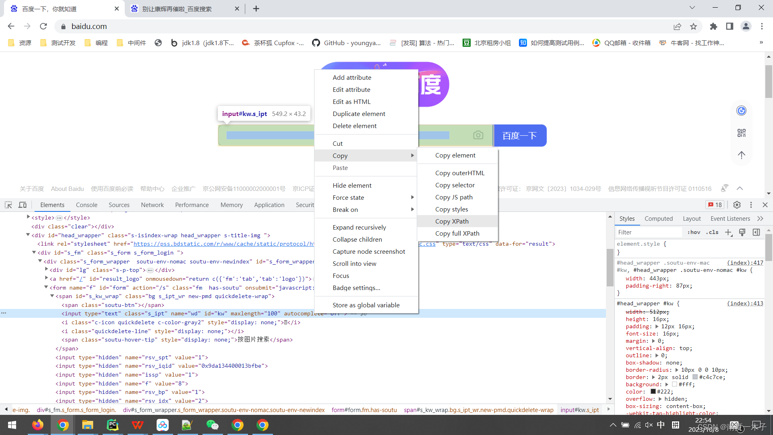The image size is (773, 435).
Task: Click the styles Filter input field
Action: (x=648, y=232)
